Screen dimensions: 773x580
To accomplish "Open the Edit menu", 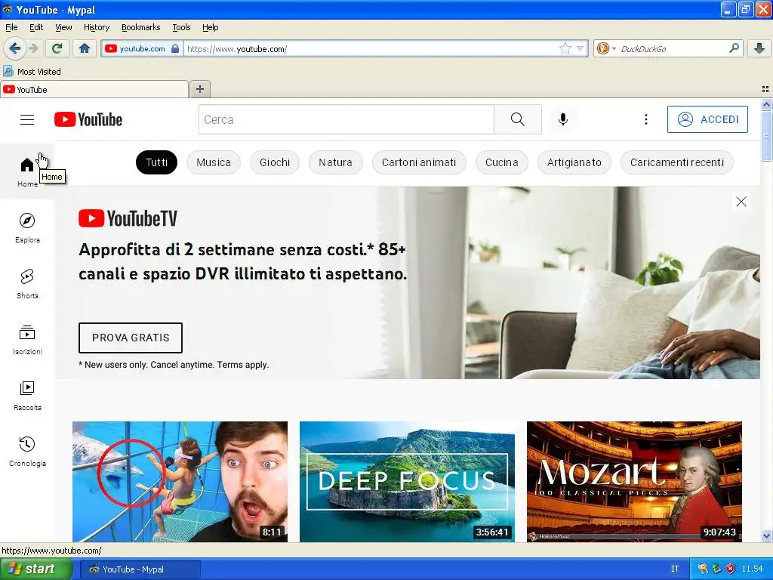I will point(36,27).
